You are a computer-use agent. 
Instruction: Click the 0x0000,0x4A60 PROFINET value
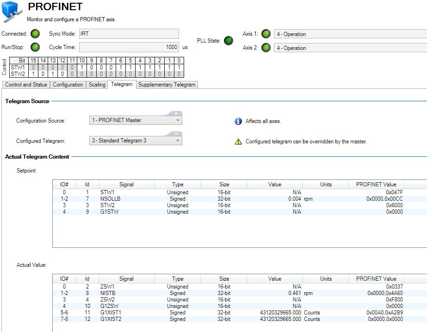coord(385,293)
